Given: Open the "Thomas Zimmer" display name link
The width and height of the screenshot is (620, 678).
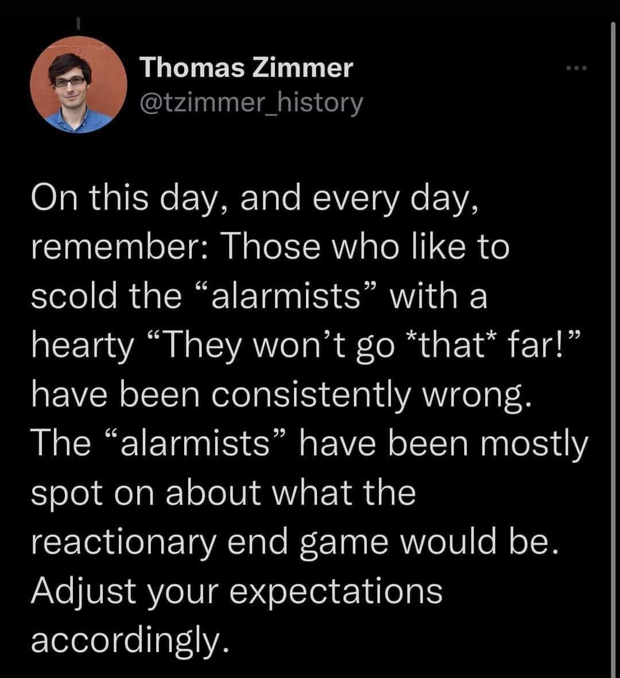Looking at the screenshot, I should click(x=246, y=68).
